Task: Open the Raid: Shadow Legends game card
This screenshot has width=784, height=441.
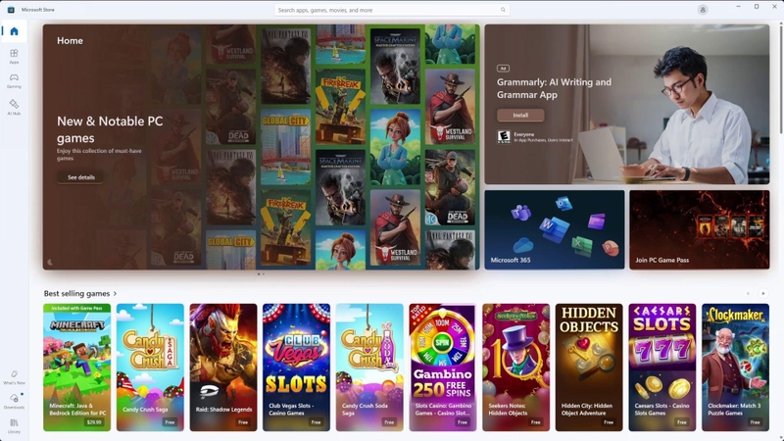Action: [223, 367]
